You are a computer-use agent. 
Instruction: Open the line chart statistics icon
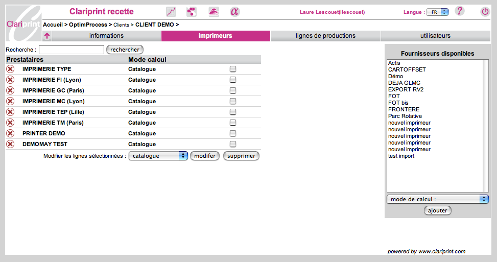[171, 12]
